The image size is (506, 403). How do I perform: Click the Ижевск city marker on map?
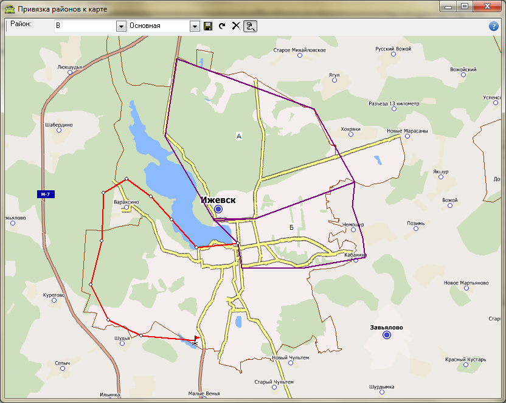pyautogui.click(x=218, y=209)
